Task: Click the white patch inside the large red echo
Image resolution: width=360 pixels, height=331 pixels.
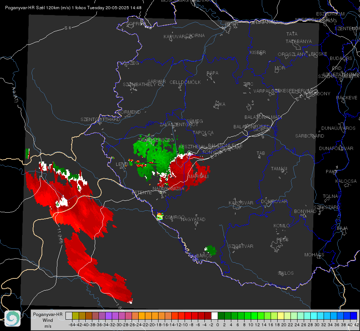Action: (62, 202)
